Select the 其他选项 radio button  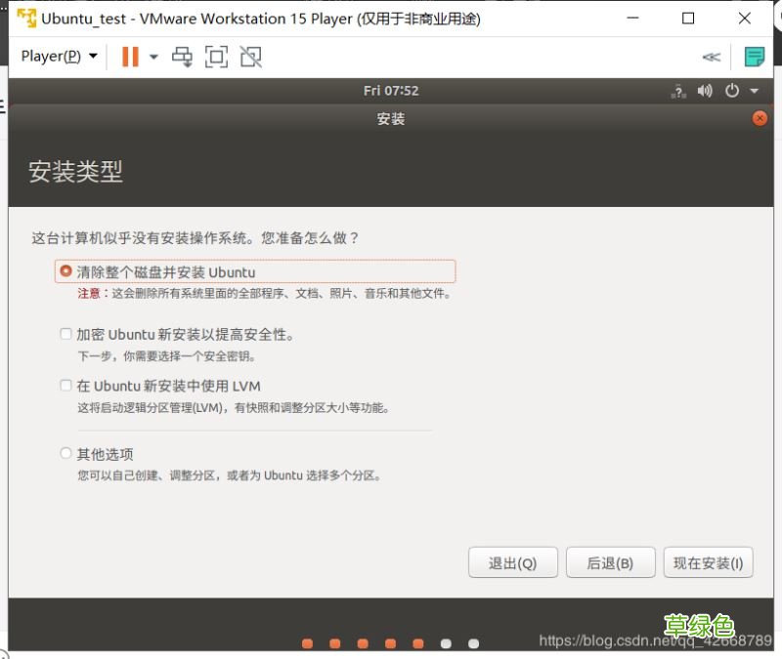click(x=65, y=453)
